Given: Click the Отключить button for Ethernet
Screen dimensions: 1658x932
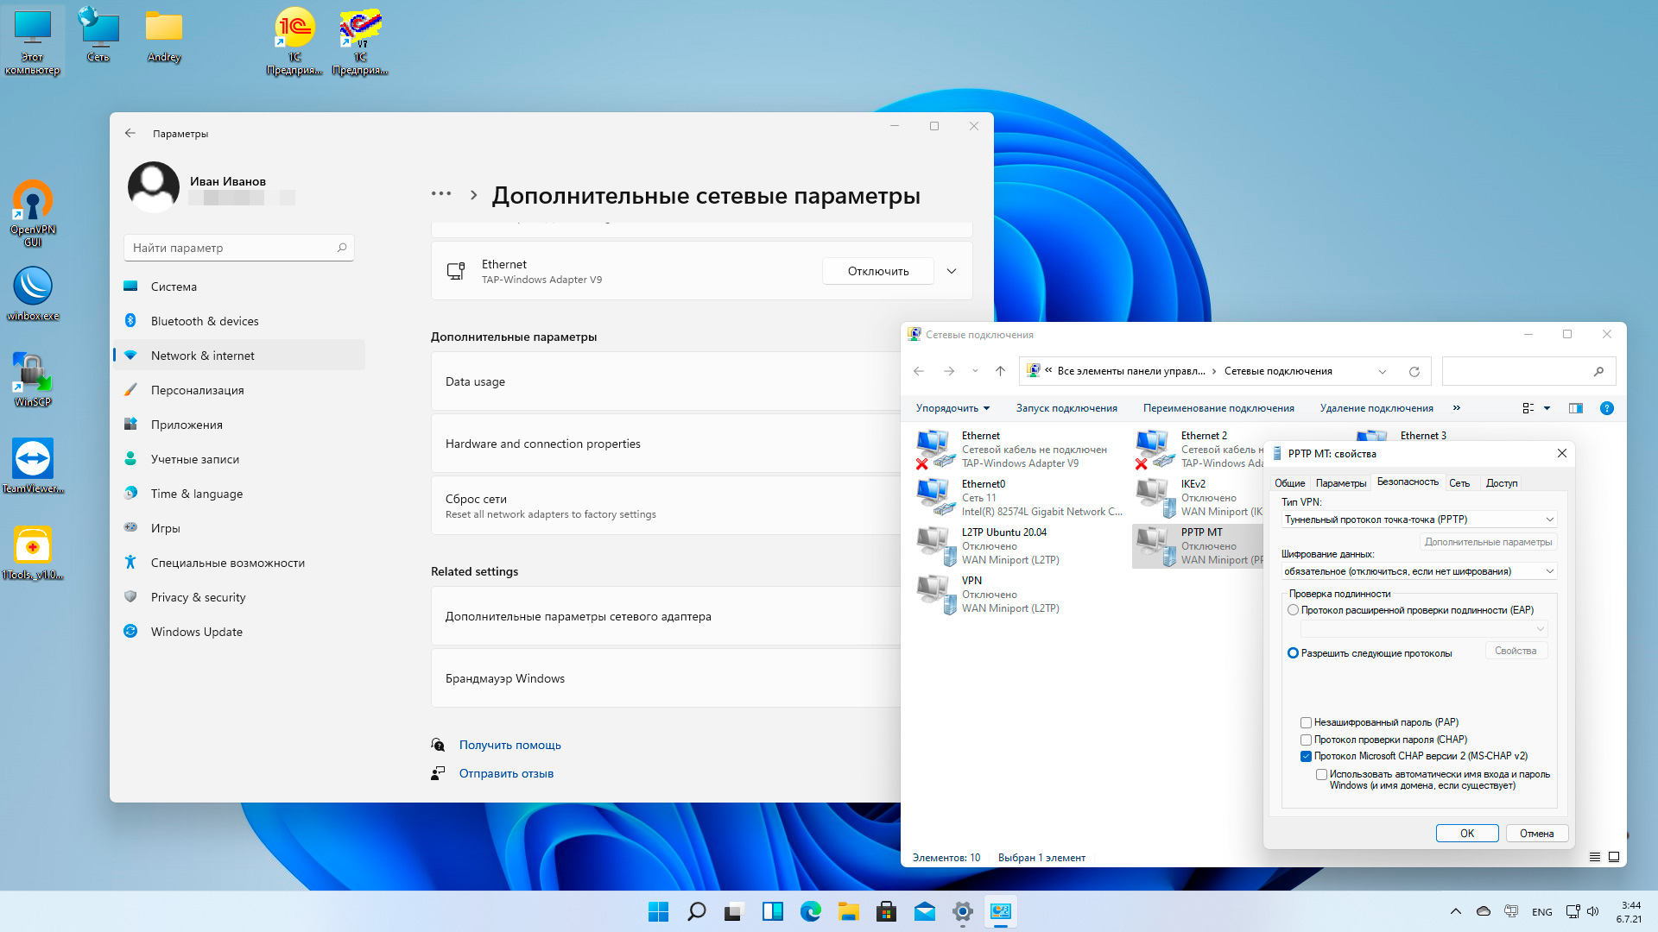Looking at the screenshot, I should 877,271.
